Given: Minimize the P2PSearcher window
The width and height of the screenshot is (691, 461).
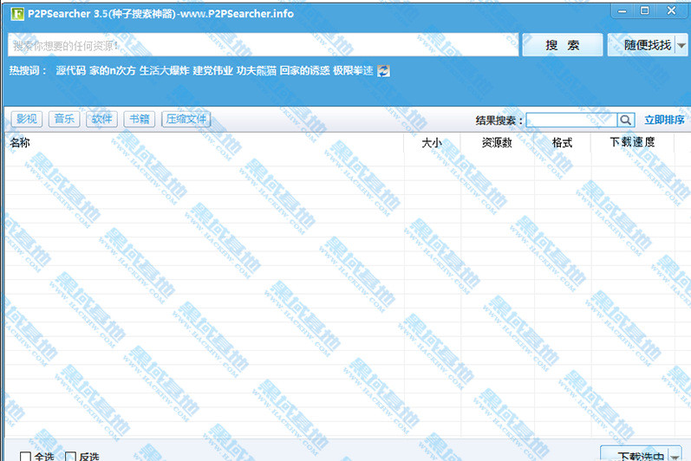Looking at the screenshot, I should 623,11.
